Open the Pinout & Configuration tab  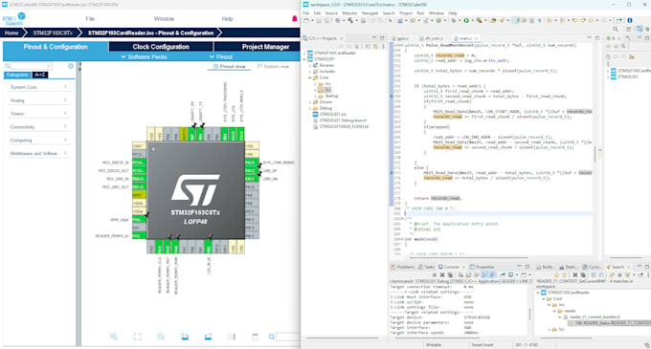click(56, 47)
